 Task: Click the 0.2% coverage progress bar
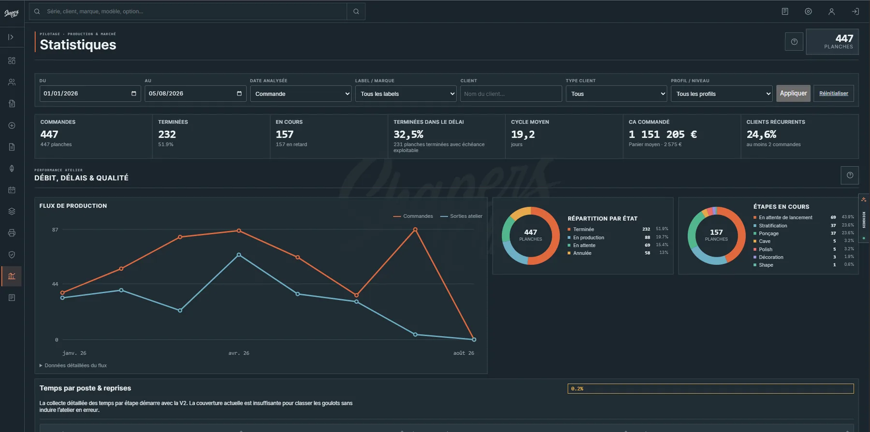click(x=710, y=389)
